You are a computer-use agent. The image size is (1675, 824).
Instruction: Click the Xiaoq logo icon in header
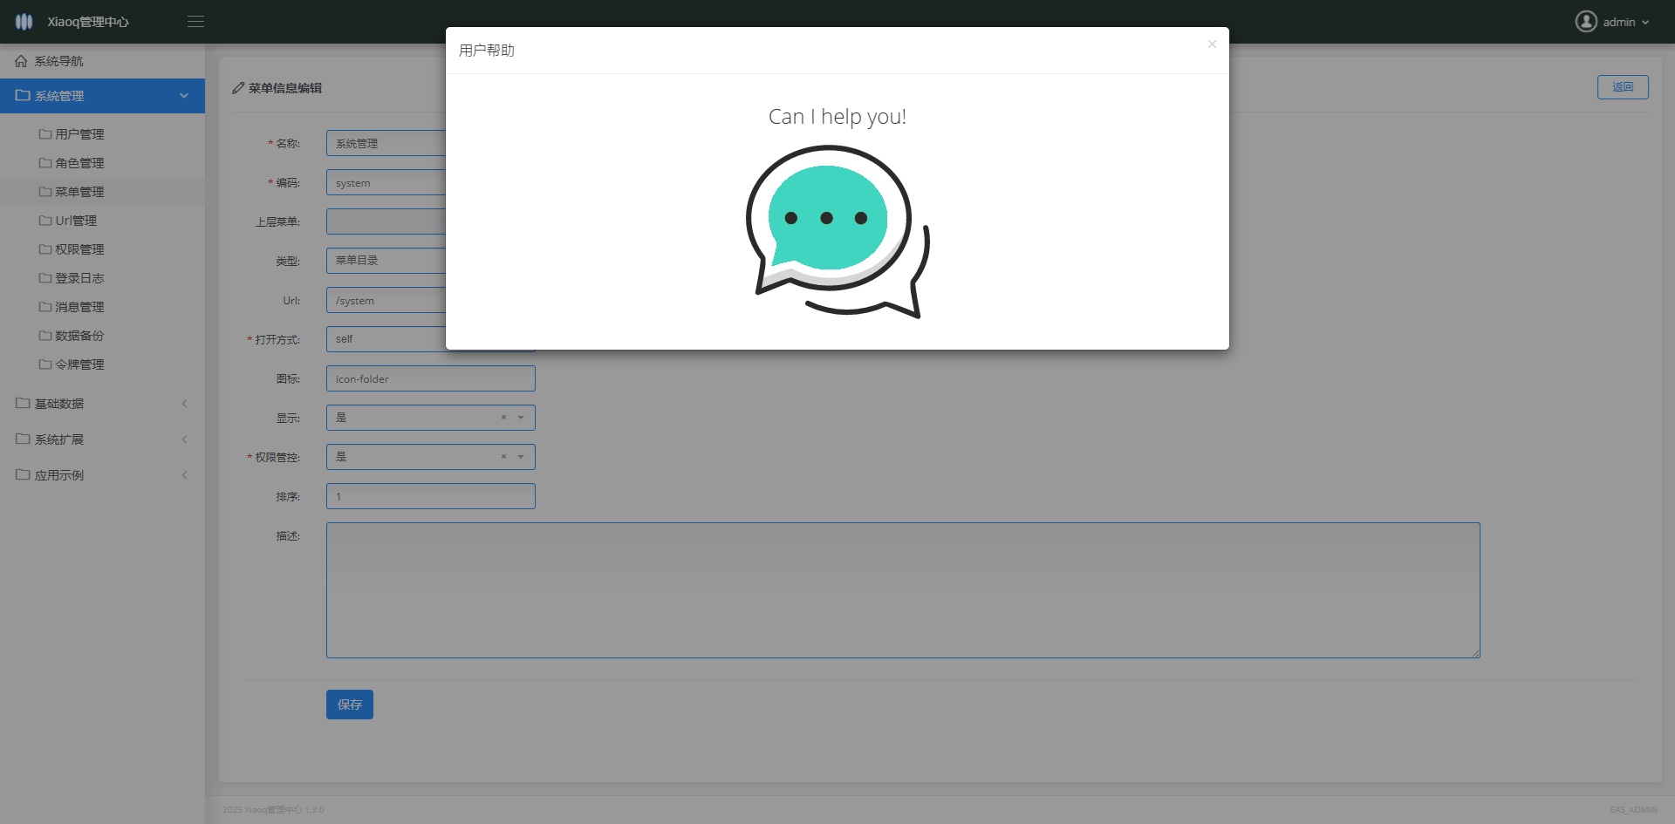pyautogui.click(x=24, y=22)
